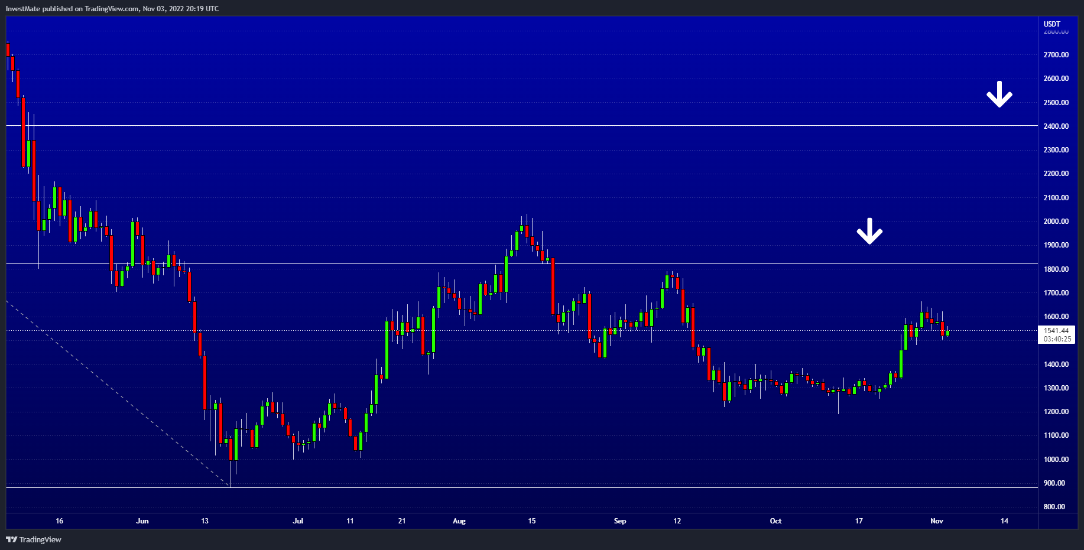Click the 1300.00 price axis label
This screenshot has width=1084, height=550.
[1056, 388]
